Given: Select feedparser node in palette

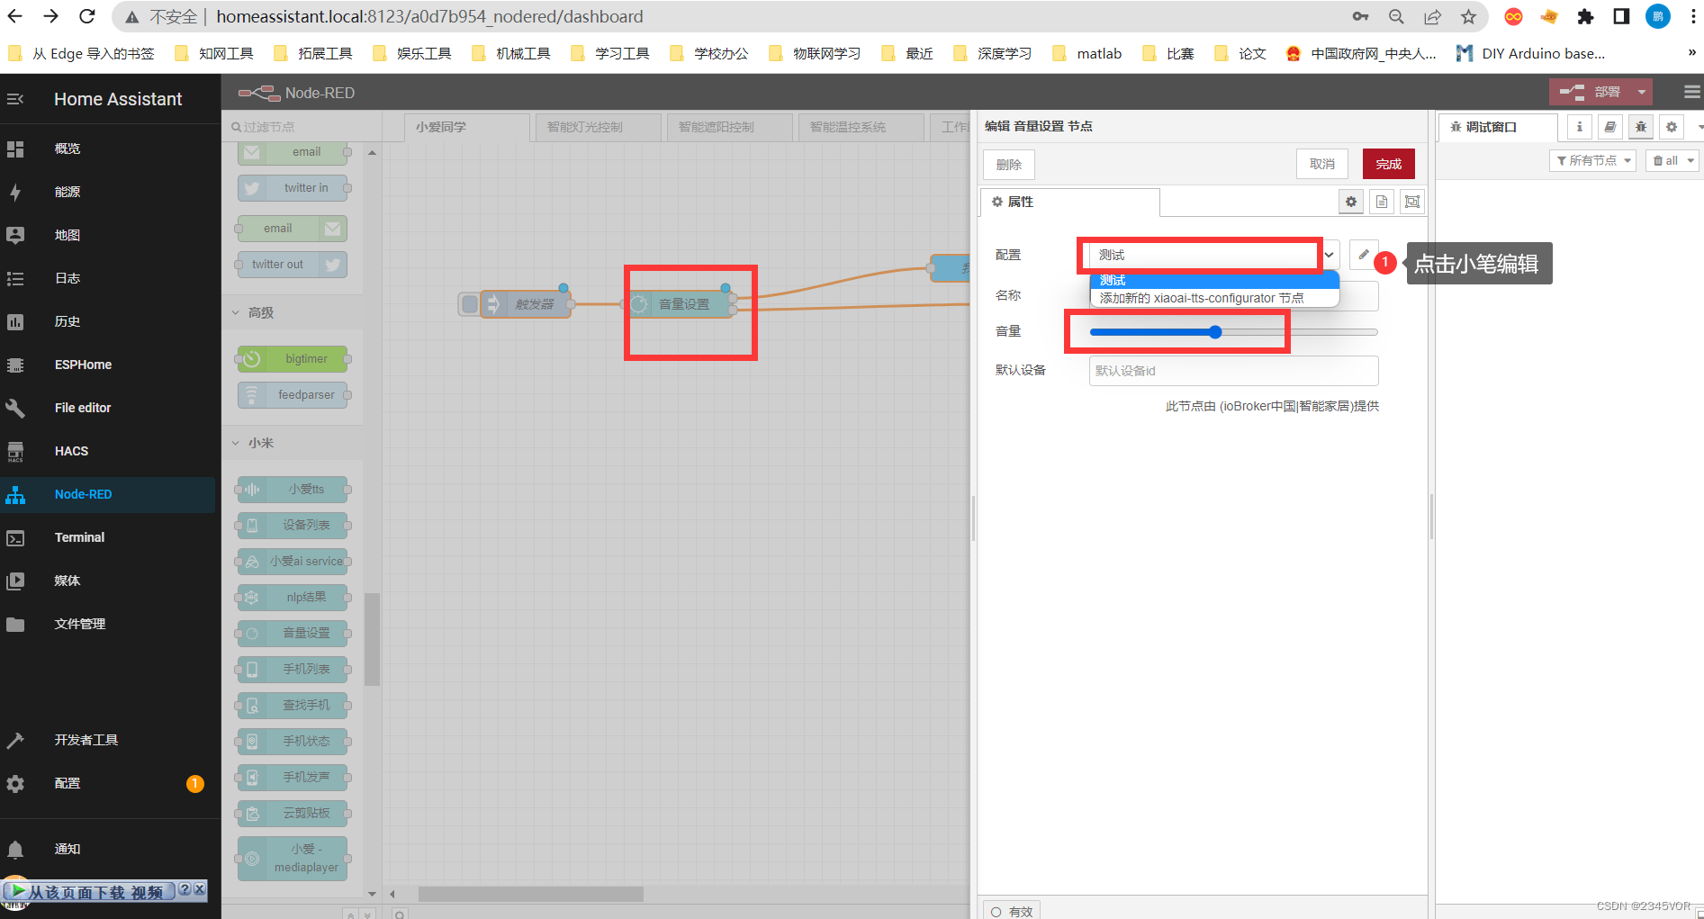Looking at the screenshot, I should (293, 394).
